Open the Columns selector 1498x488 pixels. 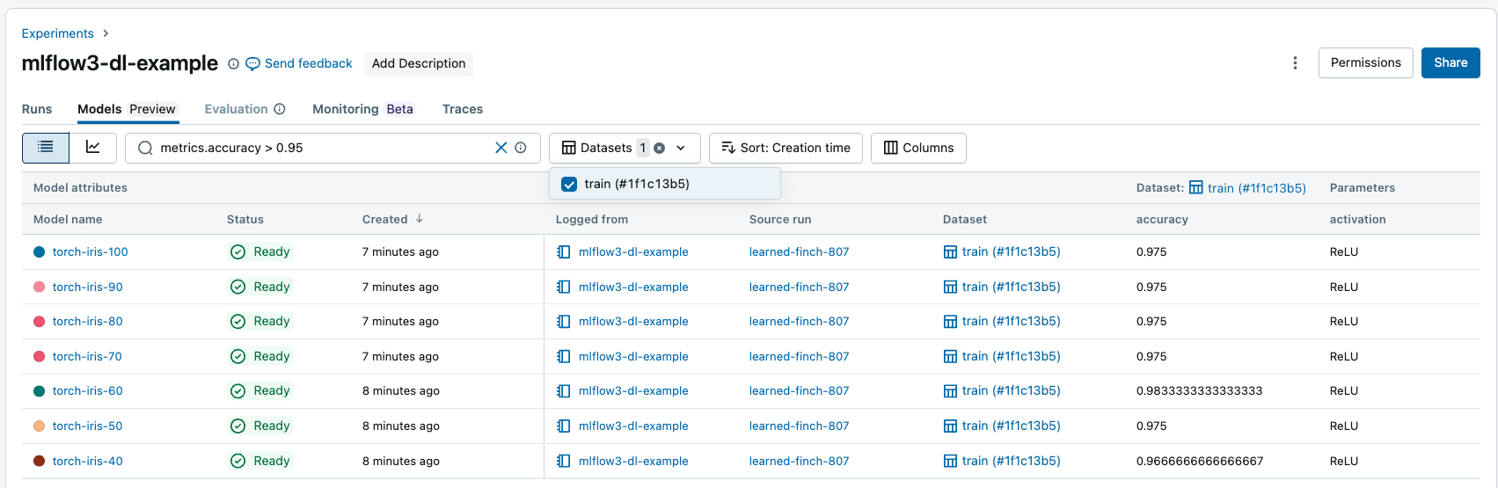[918, 148]
